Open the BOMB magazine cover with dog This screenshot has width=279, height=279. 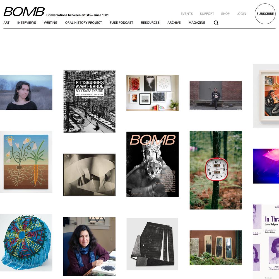coord(153,164)
